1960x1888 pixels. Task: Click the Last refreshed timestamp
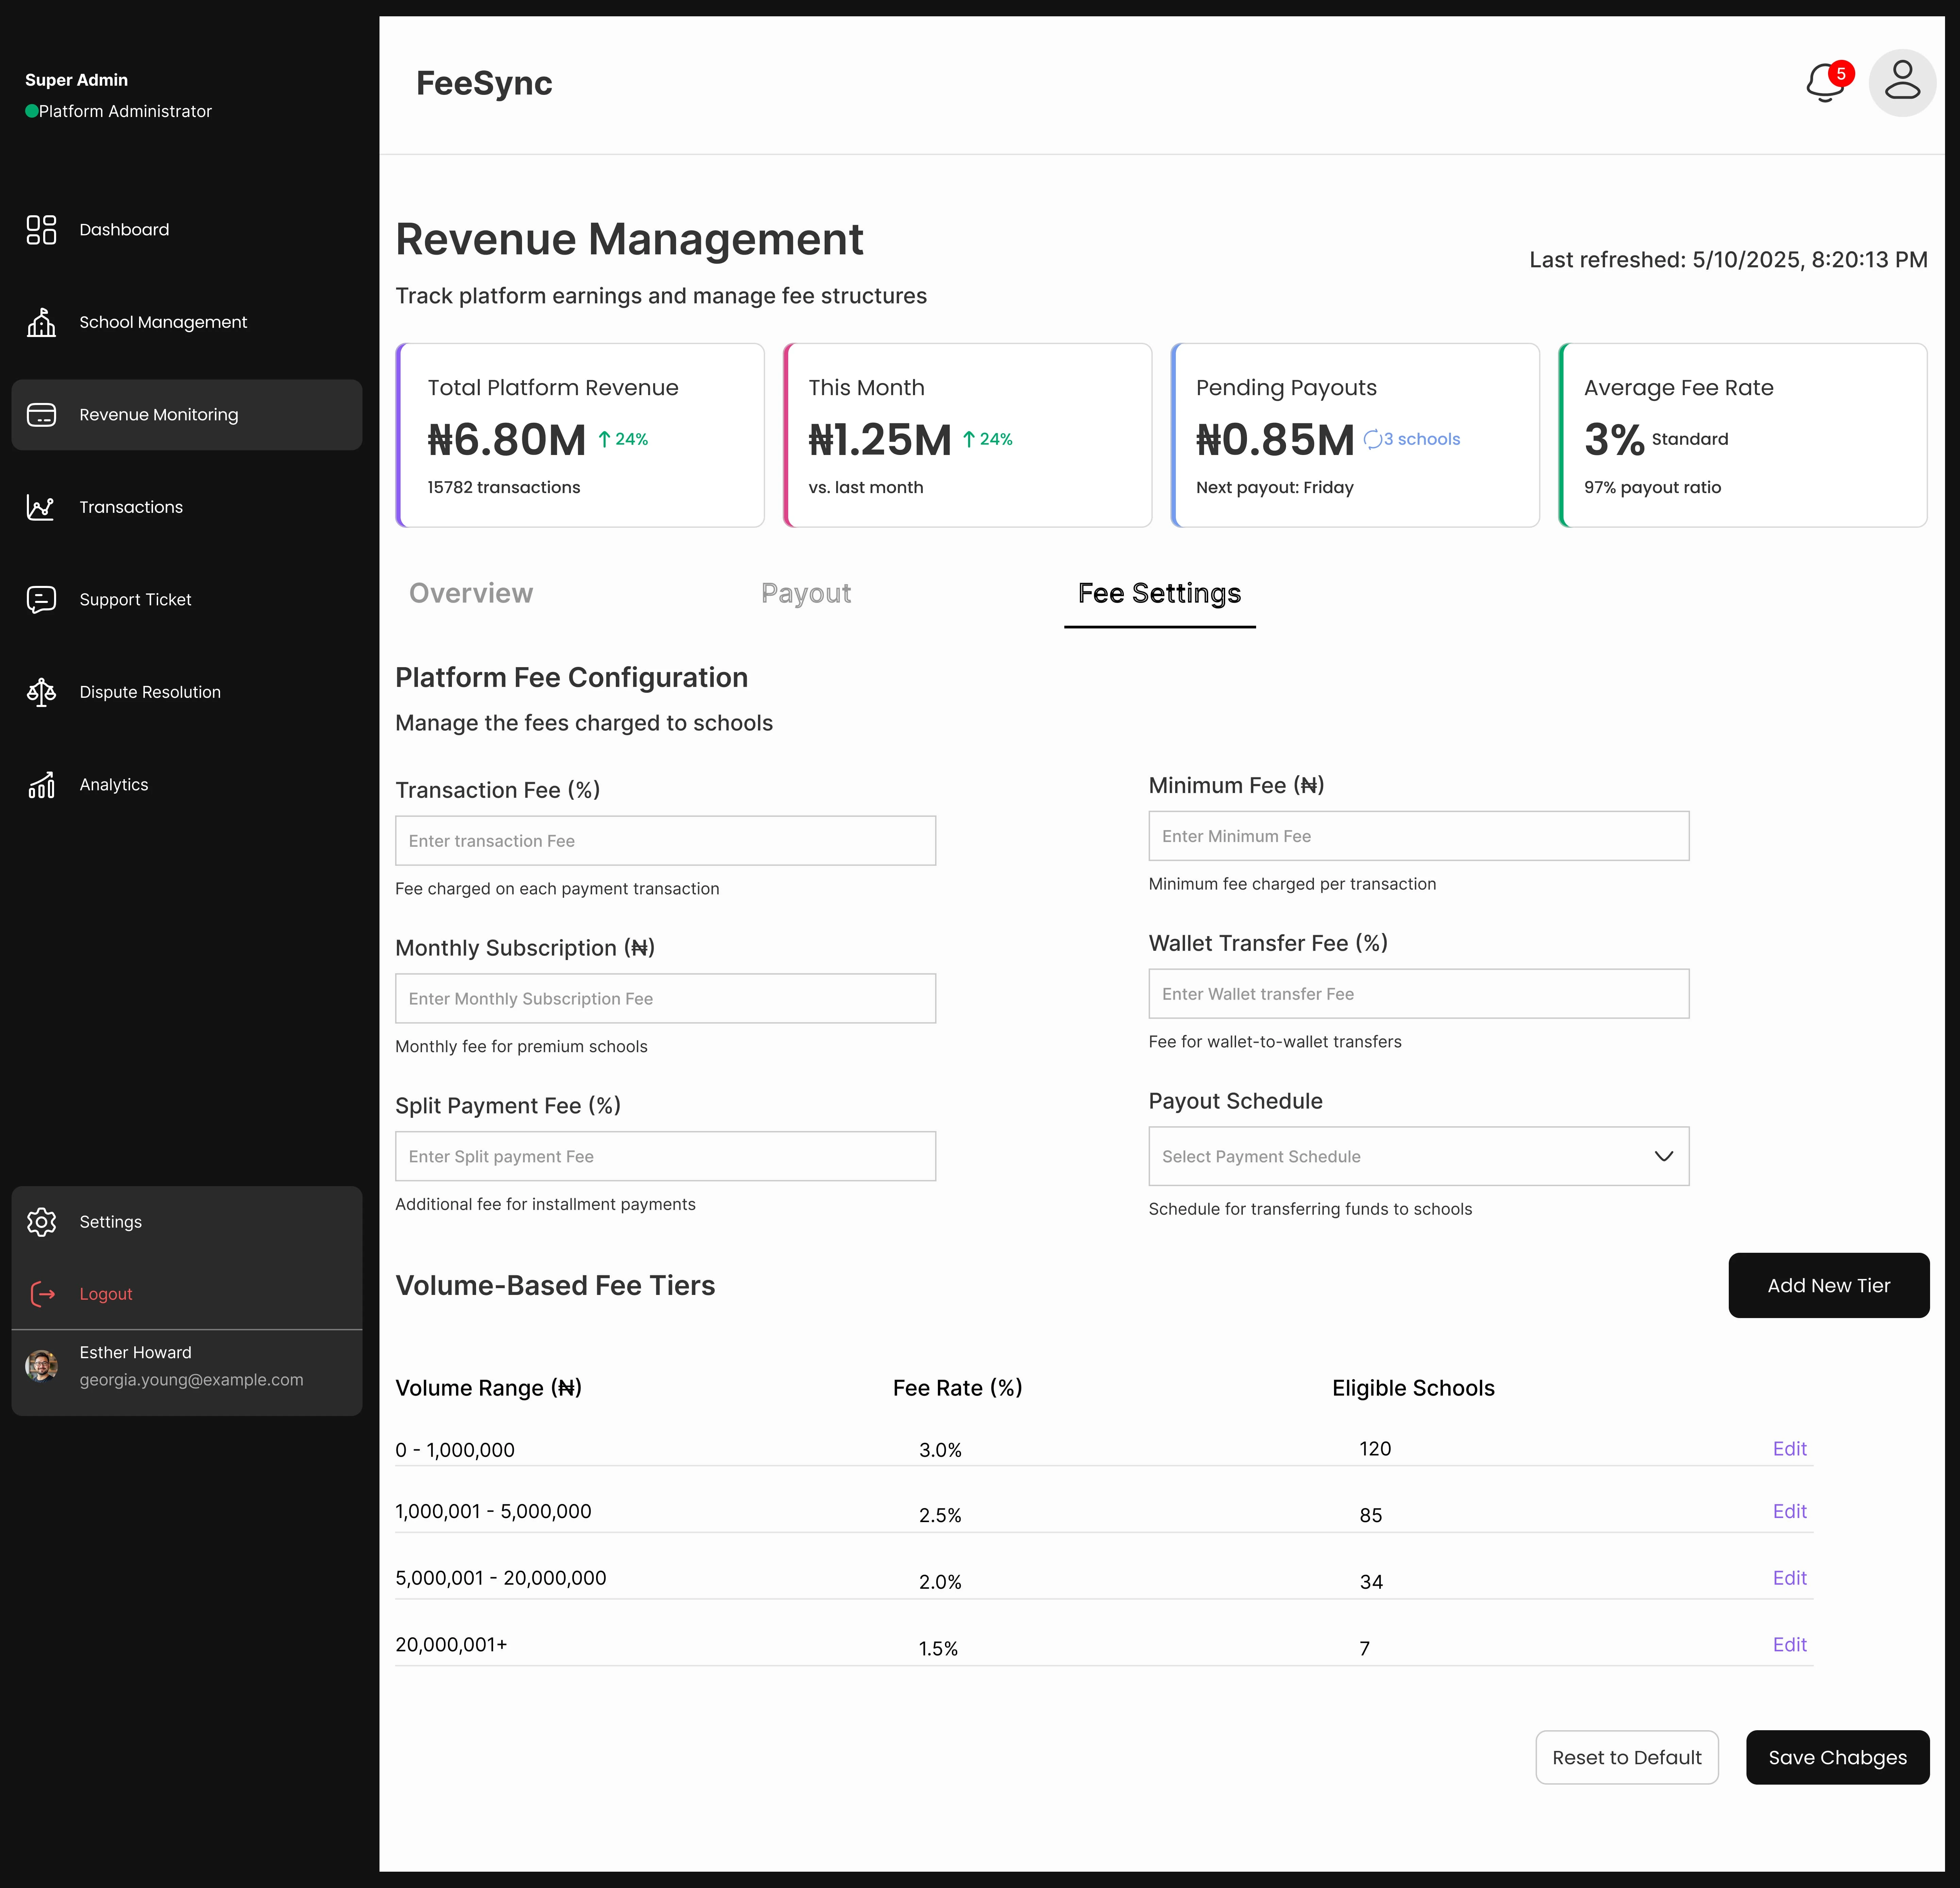tap(1728, 260)
